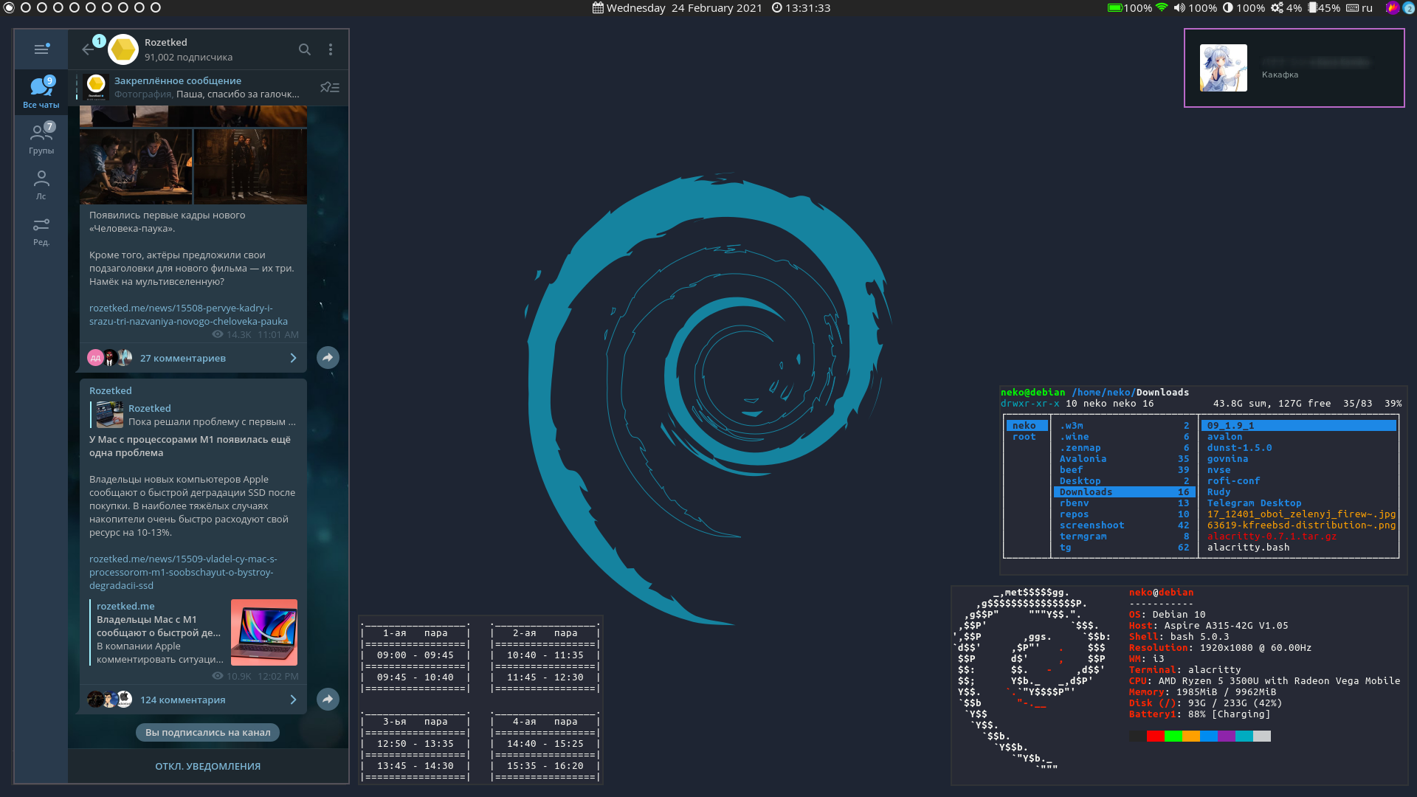Click the first filled workspace indicator
Image resolution: width=1417 pixels, height=797 pixels.
pyautogui.click(x=10, y=7)
